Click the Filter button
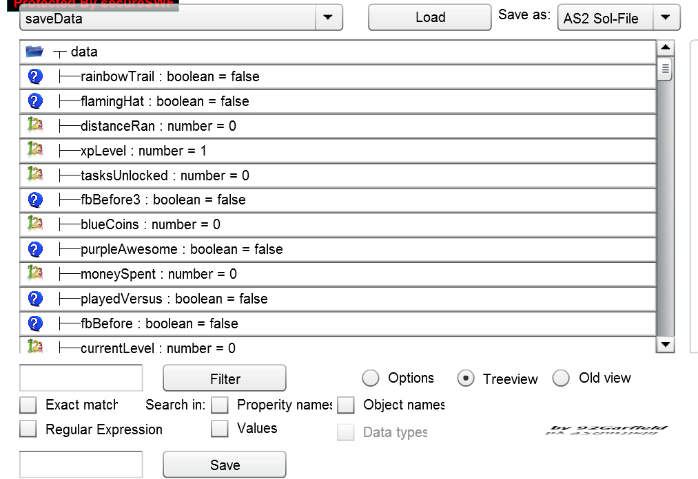The height and width of the screenshot is (479, 698). point(225,379)
